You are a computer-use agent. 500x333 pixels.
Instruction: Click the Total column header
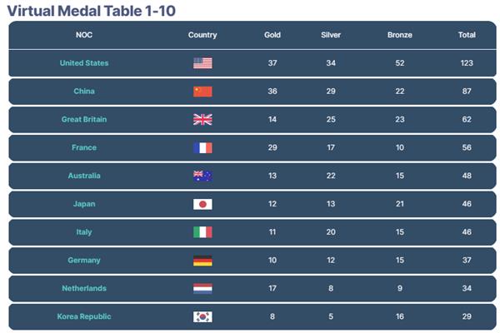467,35
